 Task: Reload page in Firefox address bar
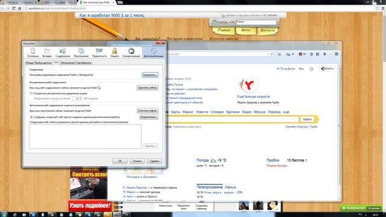pyautogui.click(x=271, y=54)
